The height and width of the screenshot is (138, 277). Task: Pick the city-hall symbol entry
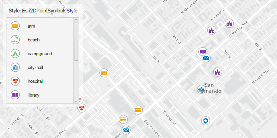click(40, 67)
